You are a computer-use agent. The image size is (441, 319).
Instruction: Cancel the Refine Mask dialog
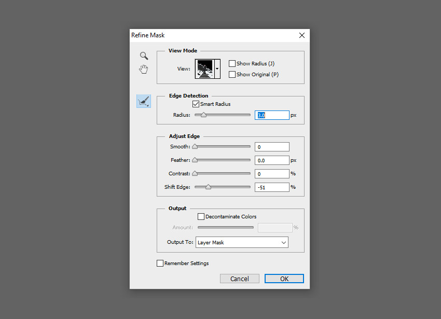[x=240, y=279]
